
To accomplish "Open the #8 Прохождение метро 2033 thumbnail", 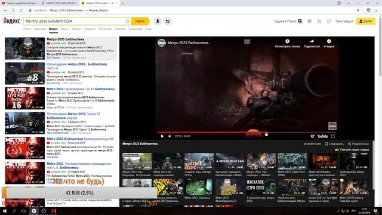I will point(25,73).
